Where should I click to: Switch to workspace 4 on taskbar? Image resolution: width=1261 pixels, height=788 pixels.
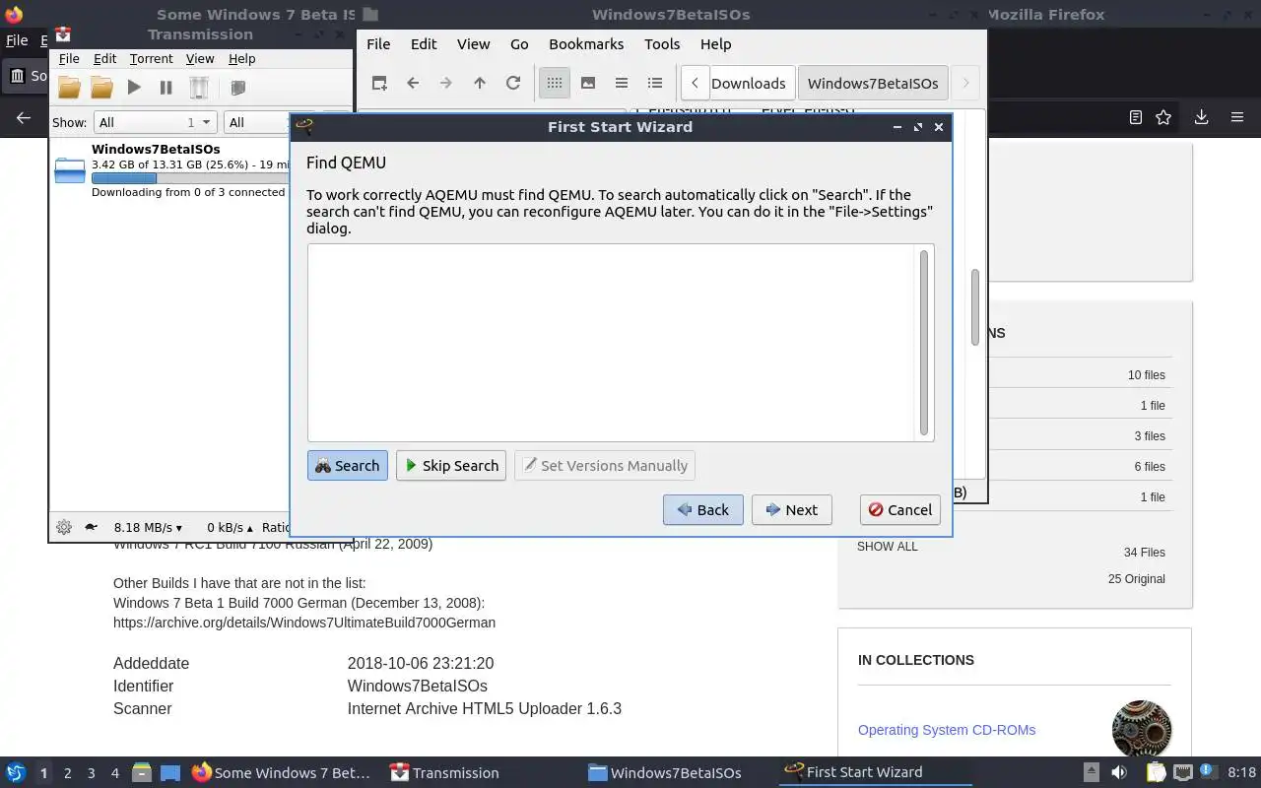(x=114, y=773)
